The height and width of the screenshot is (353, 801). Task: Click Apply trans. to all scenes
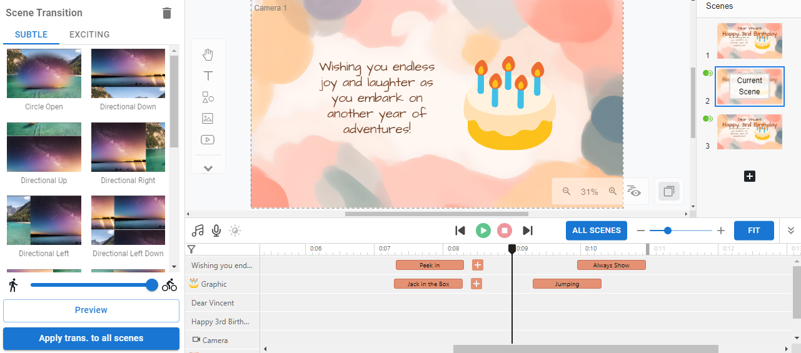pos(91,338)
